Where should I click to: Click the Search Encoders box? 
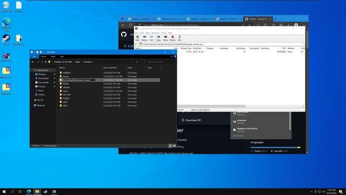158,62
